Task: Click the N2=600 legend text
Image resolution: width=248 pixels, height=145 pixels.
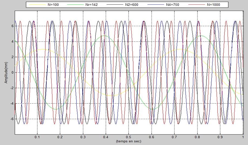Action: click(132, 5)
